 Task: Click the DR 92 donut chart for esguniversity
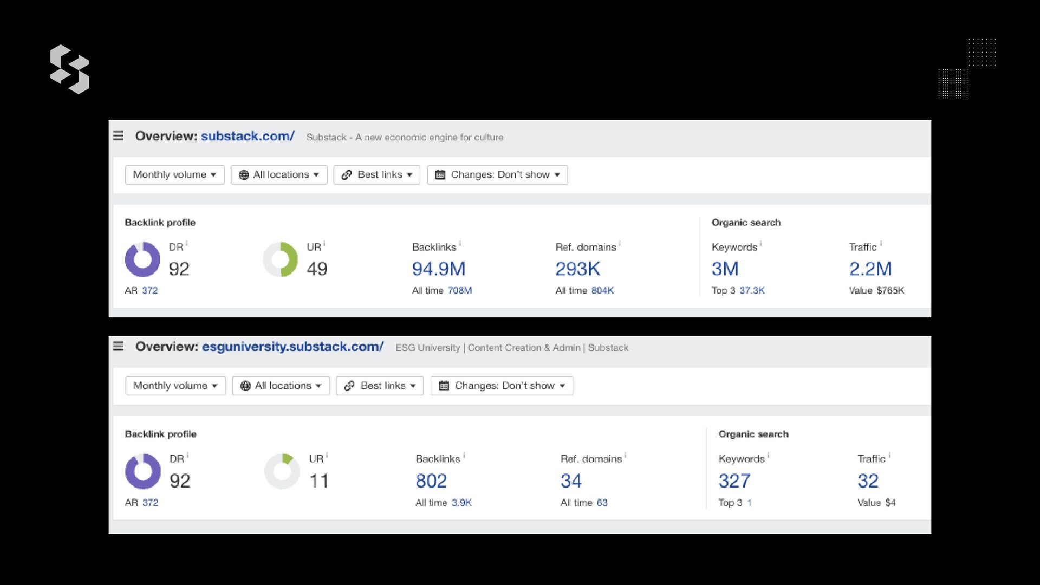pos(143,471)
